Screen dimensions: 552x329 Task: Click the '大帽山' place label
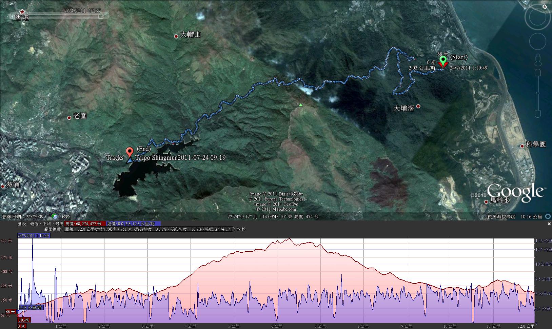190,35
